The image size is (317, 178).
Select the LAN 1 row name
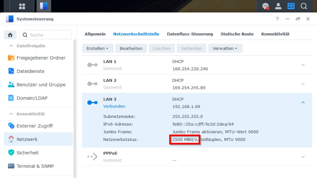(110, 62)
